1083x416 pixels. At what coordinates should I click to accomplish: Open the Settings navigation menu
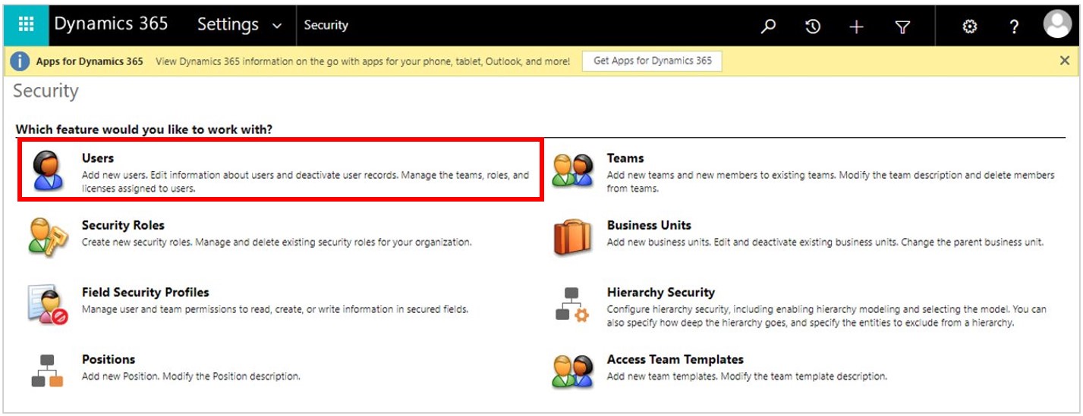[239, 24]
